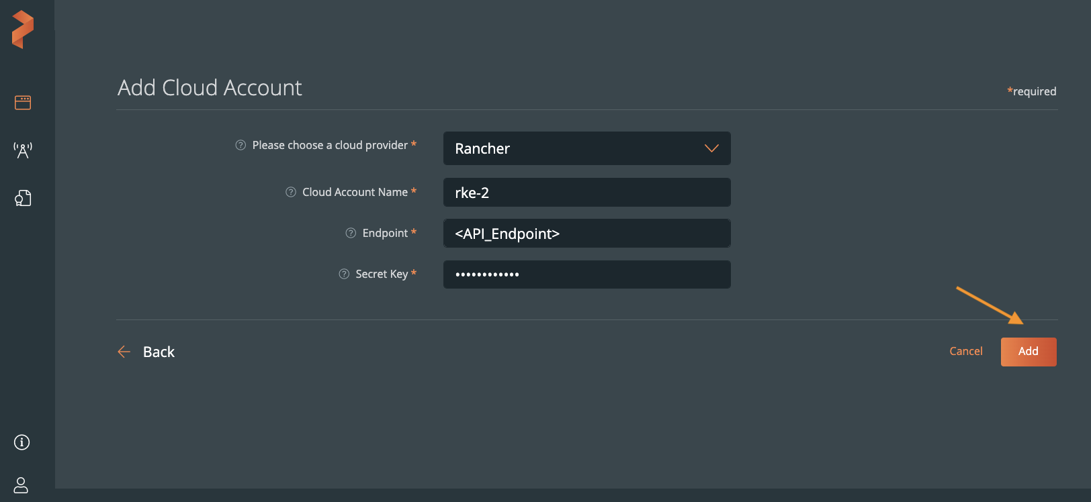1091x502 pixels.
Task: Click the Cloud Account Name field containing rke-2
Action: point(586,193)
